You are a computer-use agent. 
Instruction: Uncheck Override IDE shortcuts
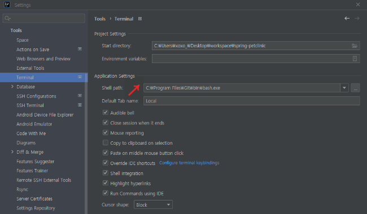(x=106, y=163)
